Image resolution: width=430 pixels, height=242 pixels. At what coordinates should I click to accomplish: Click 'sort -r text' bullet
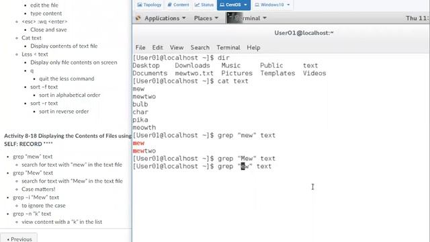point(44,104)
